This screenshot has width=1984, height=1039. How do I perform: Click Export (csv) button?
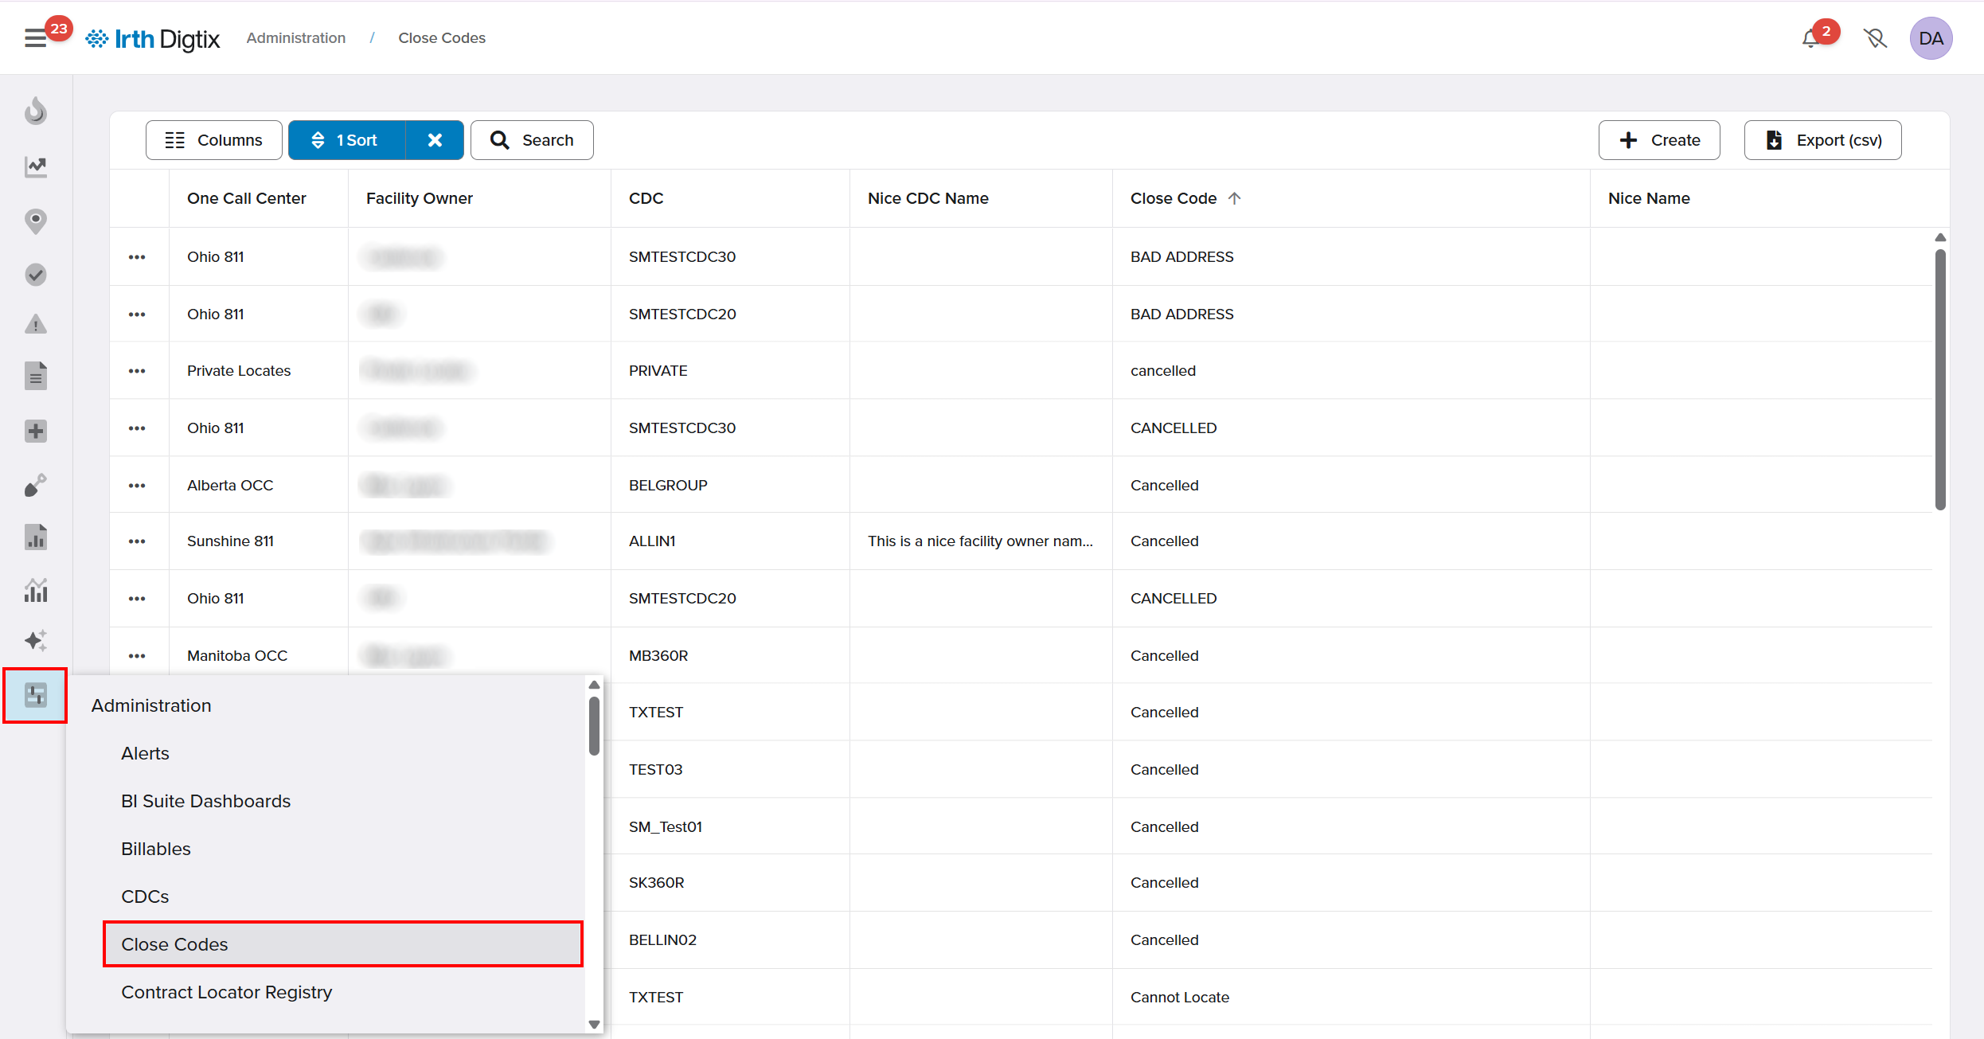(1822, 140)
